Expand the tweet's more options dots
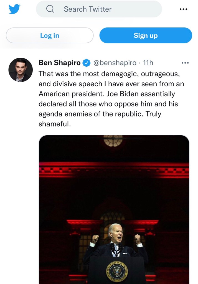 coord(185,63)
